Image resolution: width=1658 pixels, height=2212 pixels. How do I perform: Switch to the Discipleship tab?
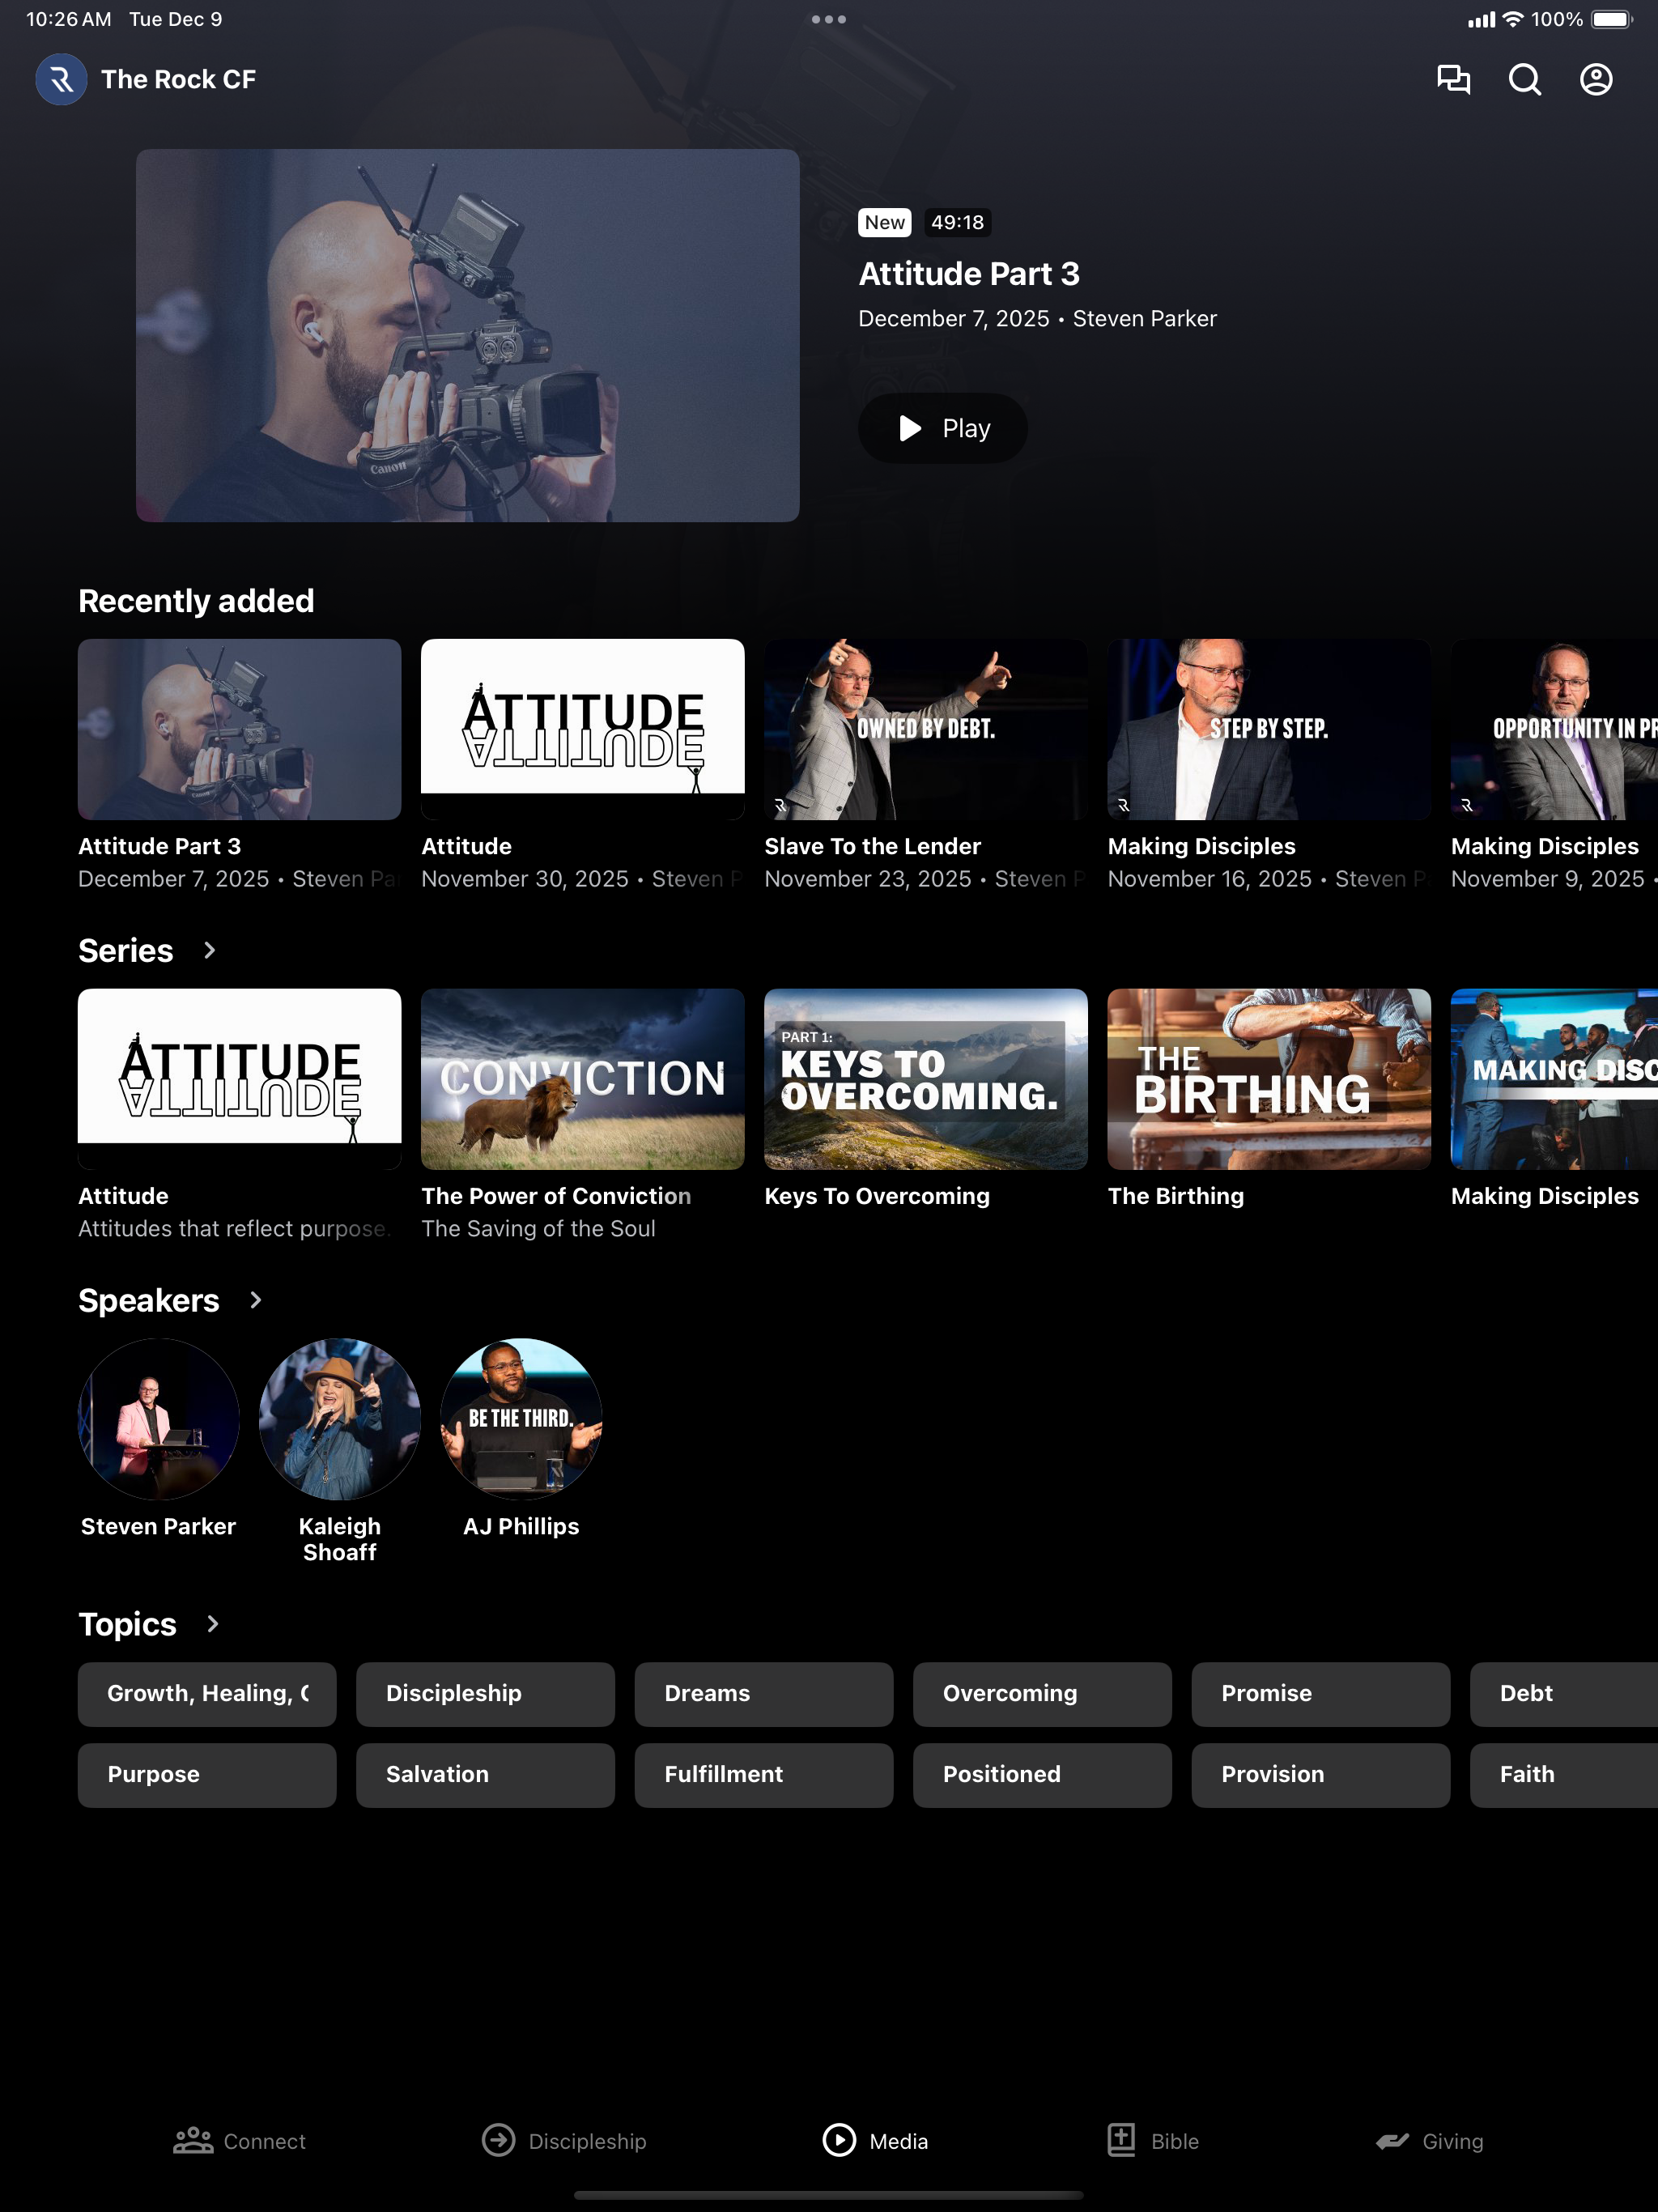[x=564, y=2141]
